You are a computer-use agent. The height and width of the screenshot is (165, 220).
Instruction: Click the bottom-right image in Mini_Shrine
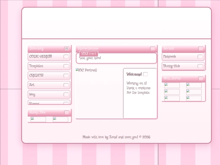tap(194, 98)
